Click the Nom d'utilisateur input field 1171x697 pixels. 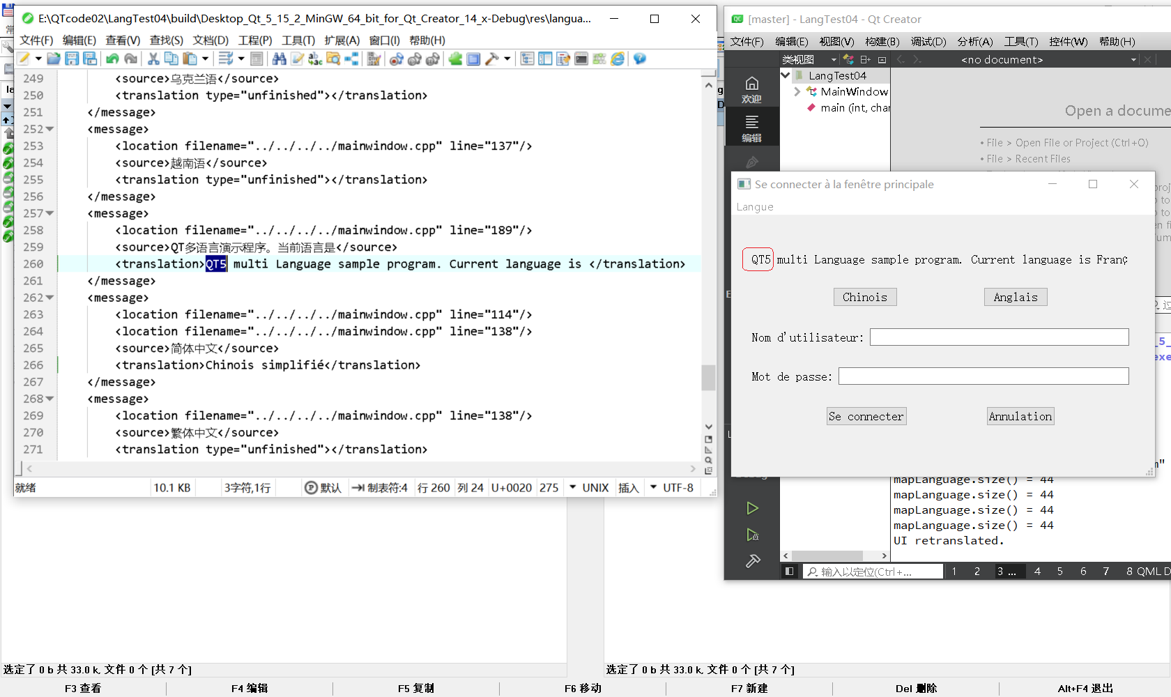click(998, 337)
